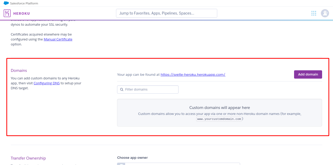Click the 'Your app can be found at' text

(x=138, y=74)
